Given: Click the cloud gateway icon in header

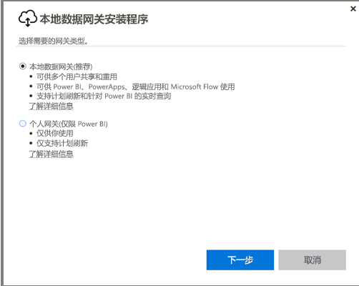Looking at the screenshot, I should pos(28,19).
